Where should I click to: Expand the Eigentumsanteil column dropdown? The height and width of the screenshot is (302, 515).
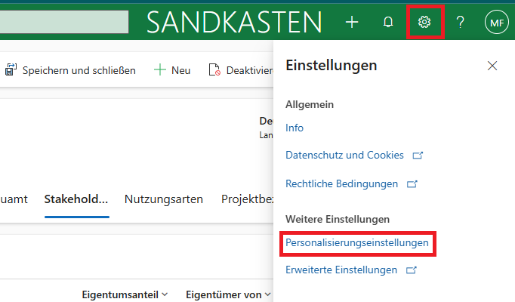[125, 294]
